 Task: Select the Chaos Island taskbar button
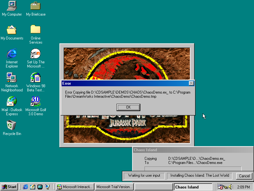click(193, 187)
